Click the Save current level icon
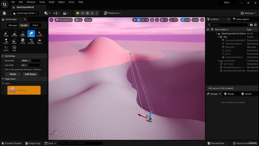Image resolution: width=259 pixels, height=146 pixels. (x=4, y=13)
